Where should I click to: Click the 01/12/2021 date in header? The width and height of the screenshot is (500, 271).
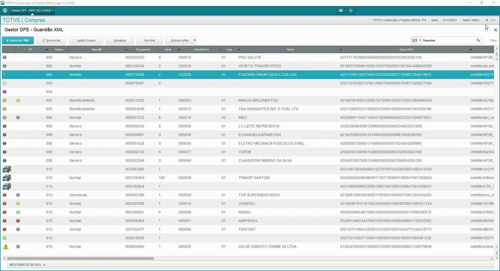click(450, 20)
